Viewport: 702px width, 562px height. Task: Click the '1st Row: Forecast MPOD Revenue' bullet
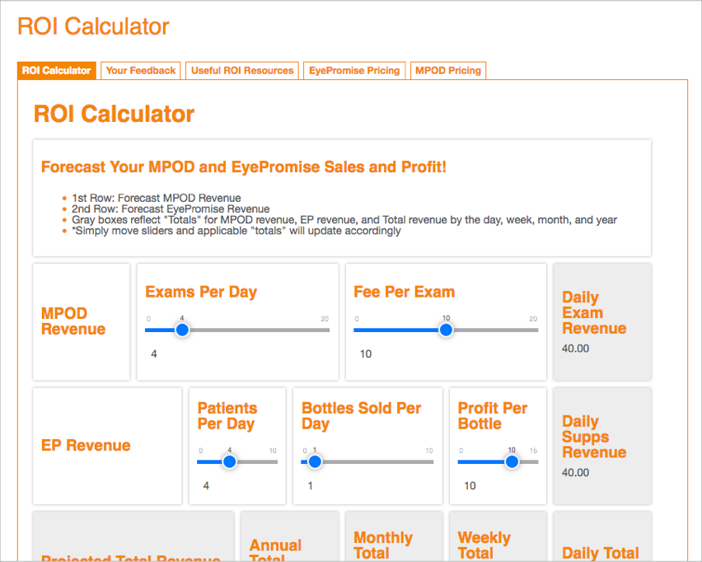157,198
